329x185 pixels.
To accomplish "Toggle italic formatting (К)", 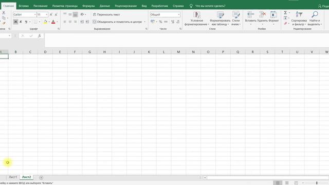I will click(x=21, y=22).
